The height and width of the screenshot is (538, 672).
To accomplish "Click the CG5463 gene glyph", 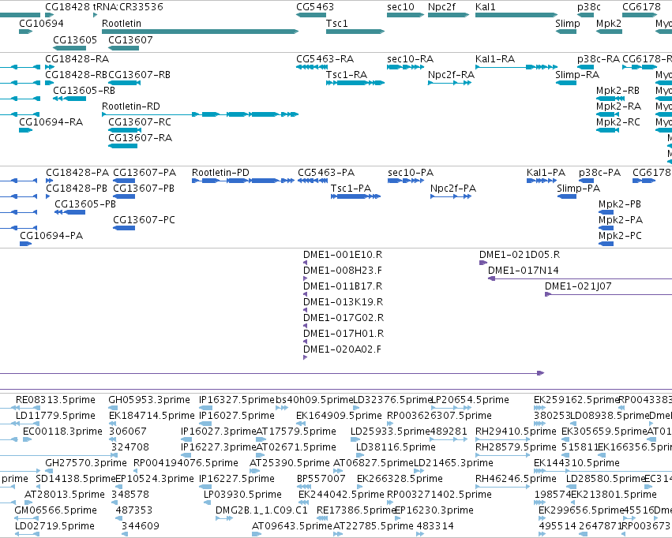I will tap(311, 15).
